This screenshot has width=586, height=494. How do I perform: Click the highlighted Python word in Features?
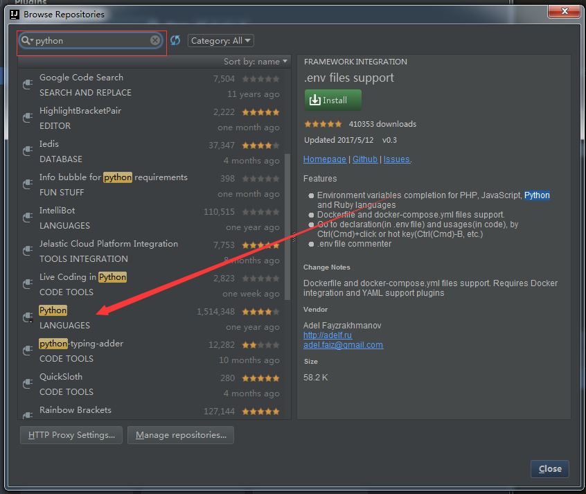537,195
